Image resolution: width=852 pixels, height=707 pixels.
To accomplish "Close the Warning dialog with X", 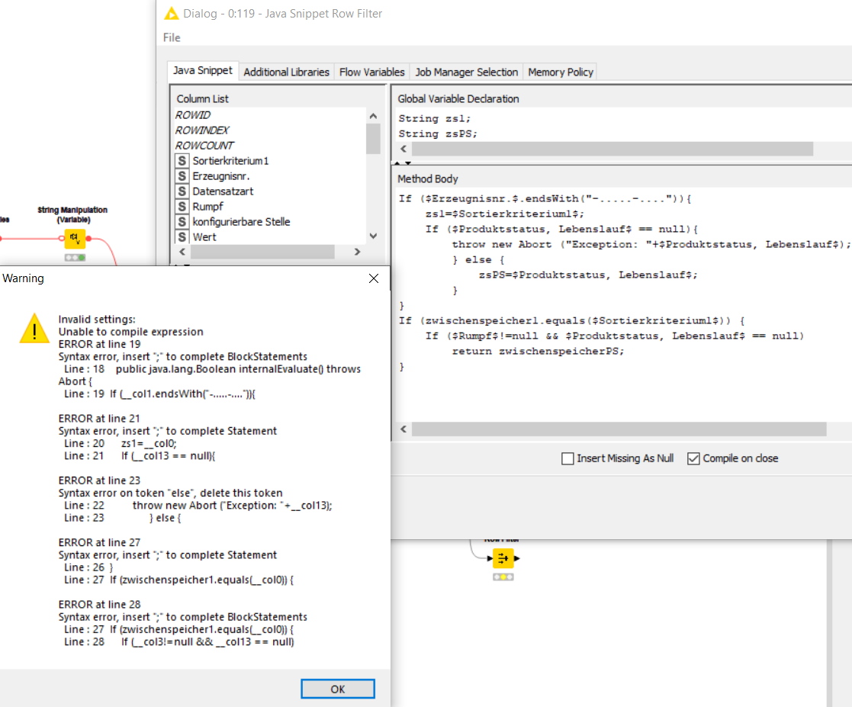I will [x=374, y=278].
